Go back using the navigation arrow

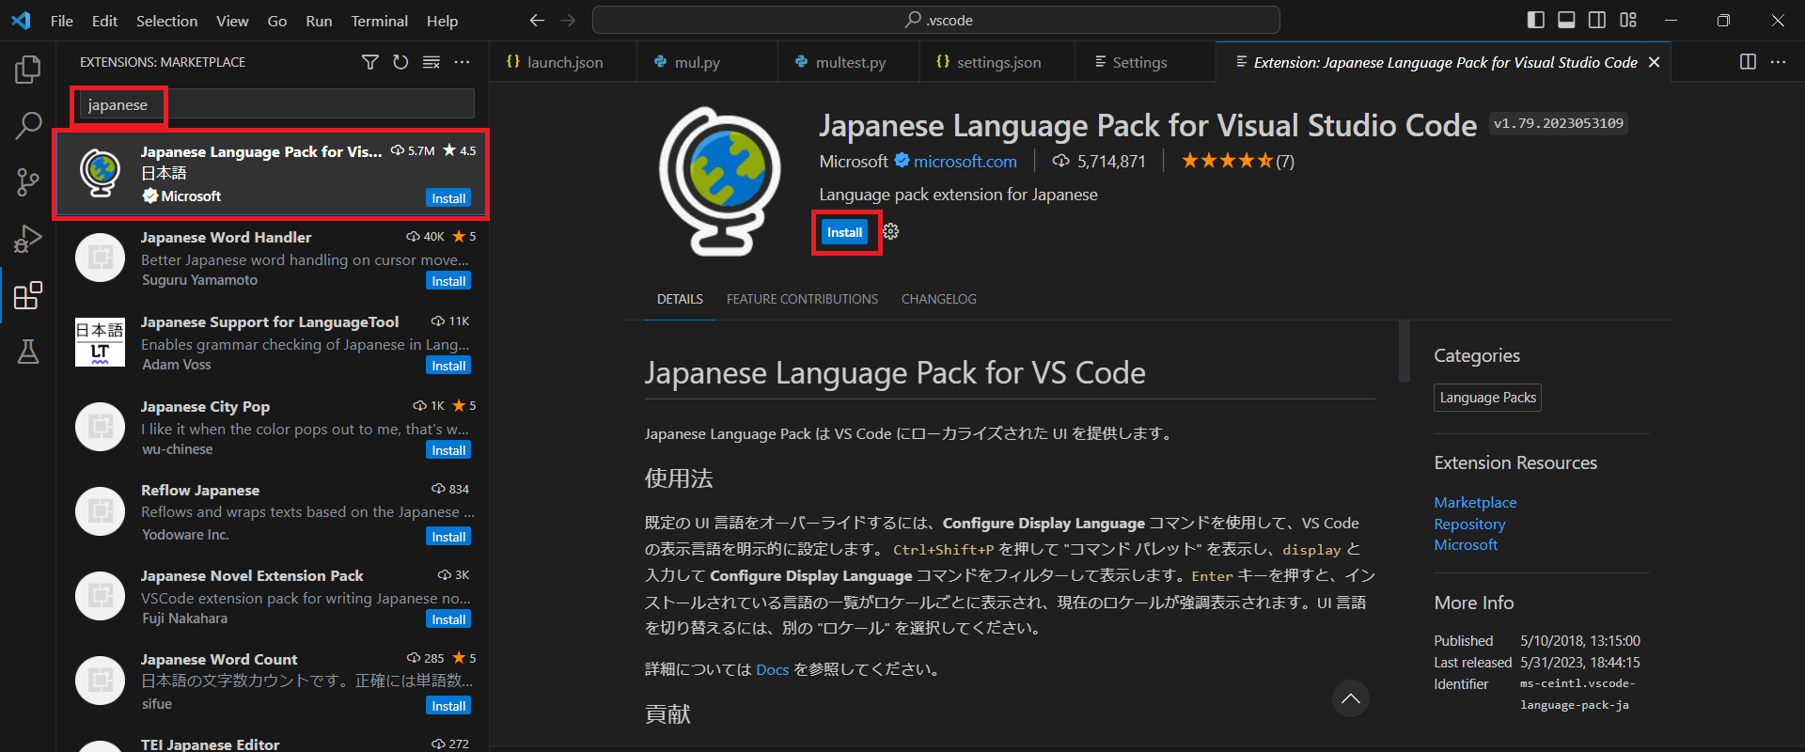click(537, 20)
